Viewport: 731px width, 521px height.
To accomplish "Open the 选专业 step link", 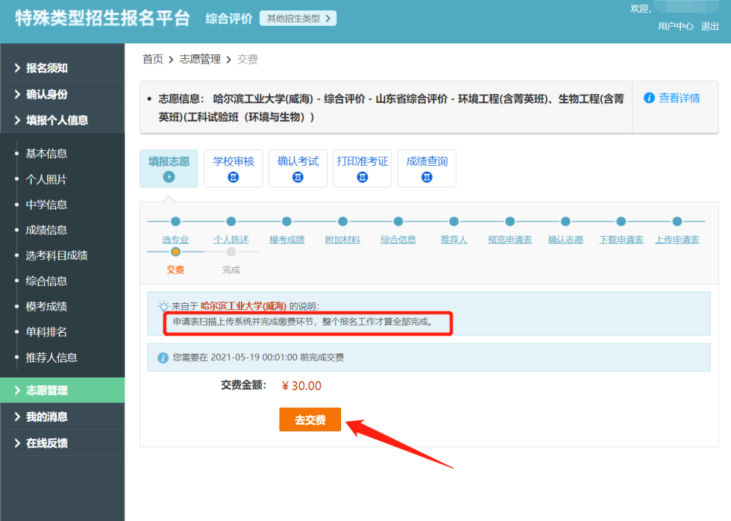I will click(175, 240).
